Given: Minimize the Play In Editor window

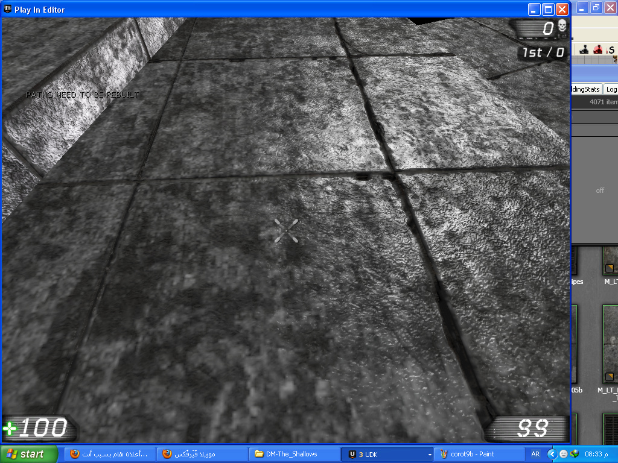Looking at the screenshot, I should point(534,10).
